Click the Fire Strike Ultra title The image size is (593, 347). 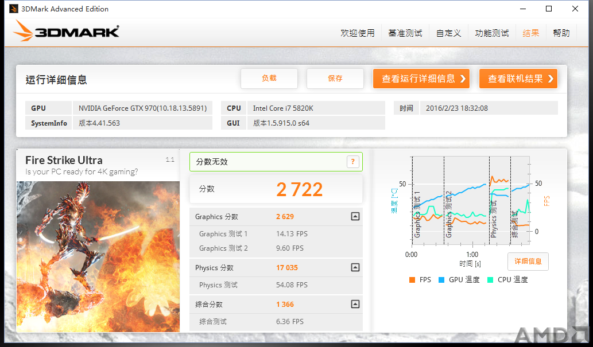point(64,160)
